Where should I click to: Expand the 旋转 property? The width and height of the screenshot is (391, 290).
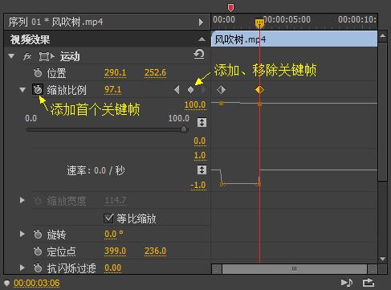(x=22, y=235)
